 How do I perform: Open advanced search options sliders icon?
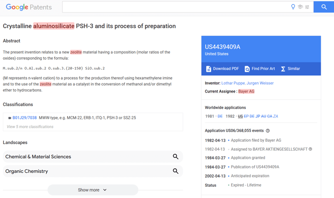pyautogui.click(x=307, y=7)
